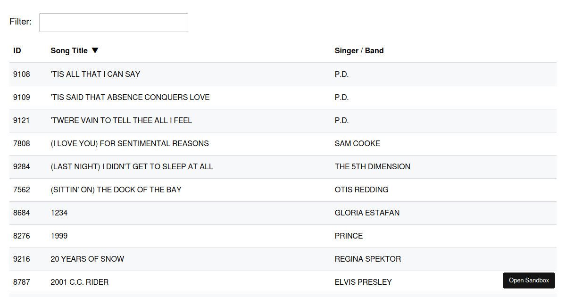Click the SAM COOKE singer cell

pyautogui.click(x=357, y=143)
